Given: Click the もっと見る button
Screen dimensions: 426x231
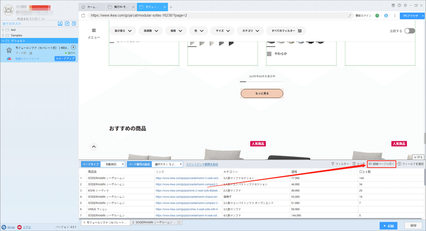Looking at the screenshot, I should 262,93.
